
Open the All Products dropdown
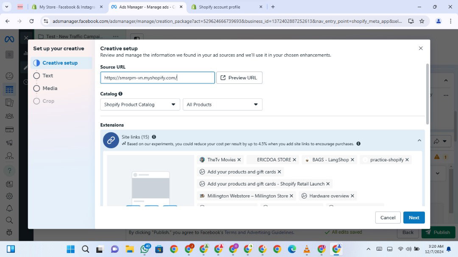tap(222, 105)
